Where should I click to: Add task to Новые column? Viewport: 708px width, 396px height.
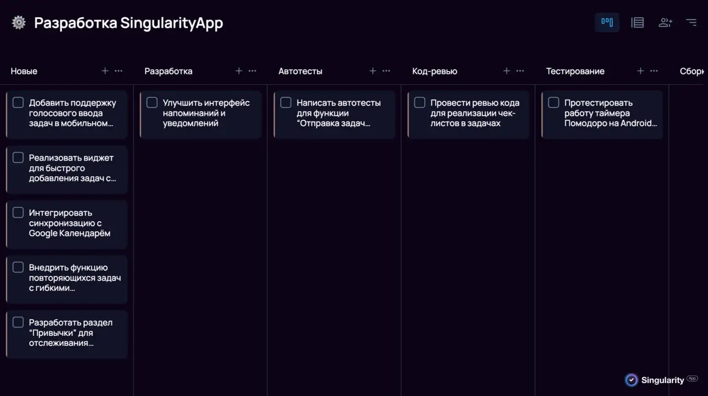(x=105, y=71)
